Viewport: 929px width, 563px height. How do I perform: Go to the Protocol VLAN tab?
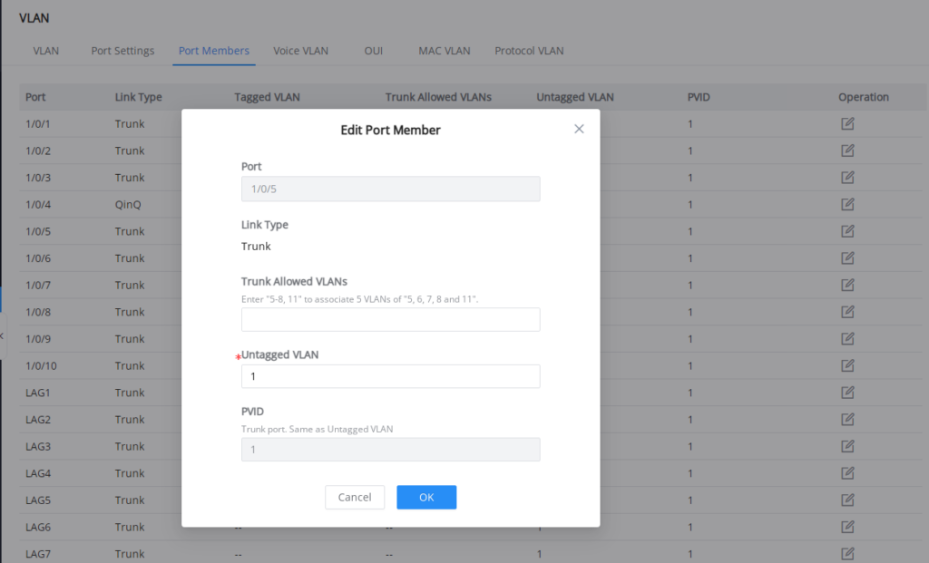[529, 51]
